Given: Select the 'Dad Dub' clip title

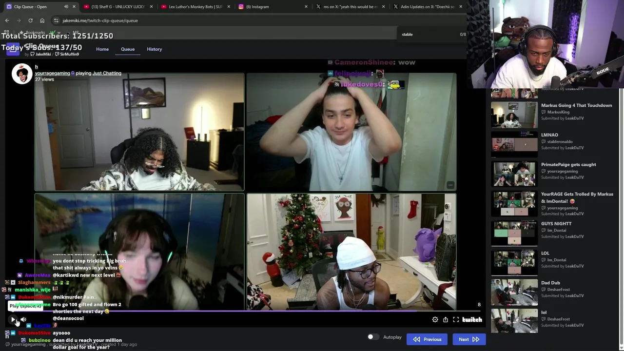Looking at the screenshot, I should tap(550, 283).
